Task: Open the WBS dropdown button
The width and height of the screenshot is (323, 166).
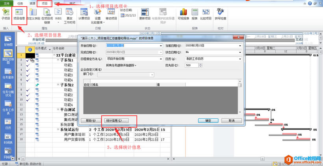Action: point(58,16)
